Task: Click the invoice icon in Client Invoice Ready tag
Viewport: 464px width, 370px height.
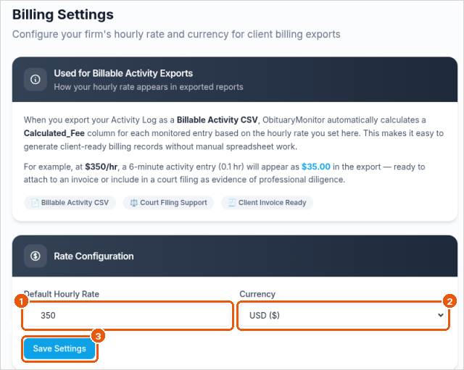Action: (232, 203)
